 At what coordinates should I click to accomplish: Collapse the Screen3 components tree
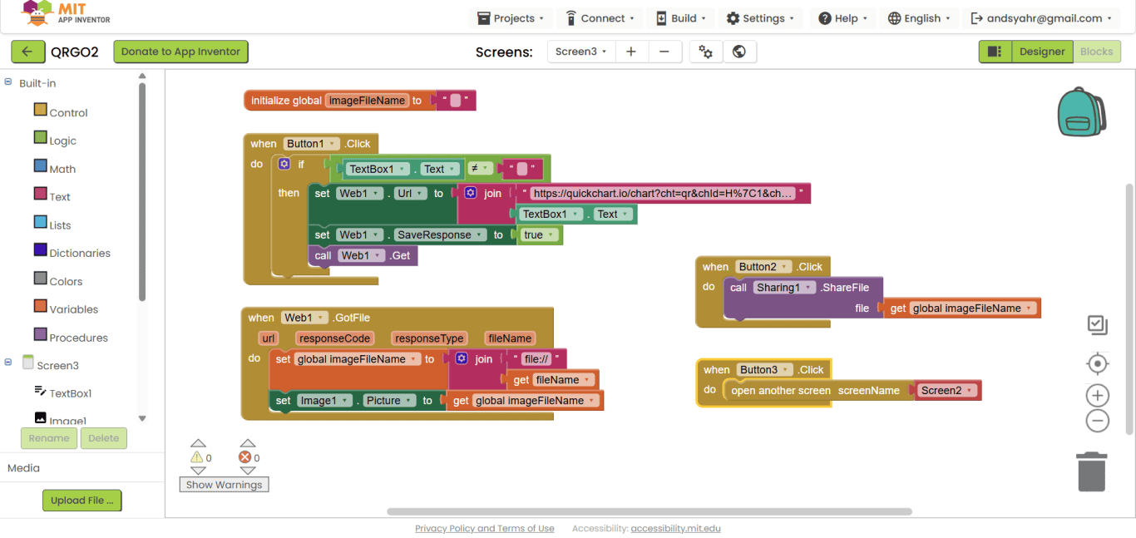click(8, 363)
